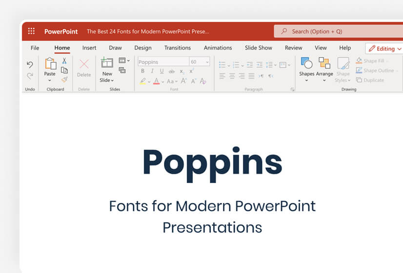Open the app launcher grid icon
The image size is (403, 273).
[x=31, y=31]
